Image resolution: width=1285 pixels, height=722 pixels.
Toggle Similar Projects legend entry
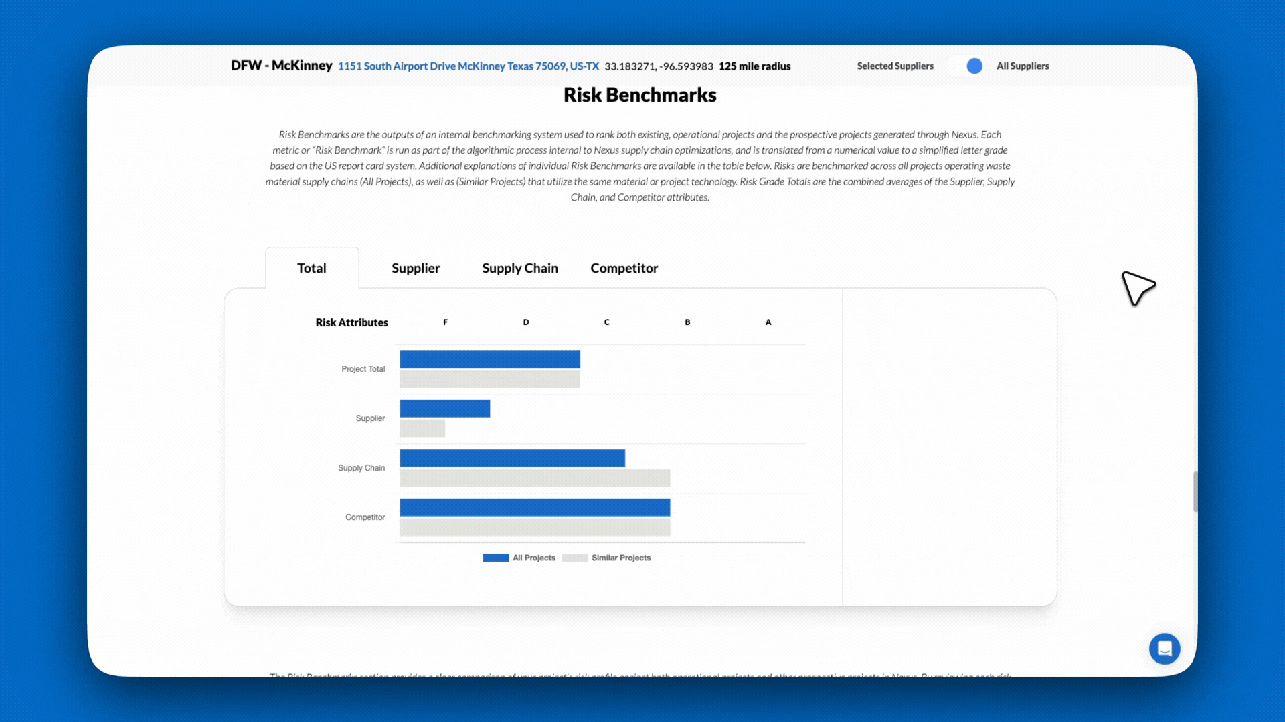coord(620,558)
